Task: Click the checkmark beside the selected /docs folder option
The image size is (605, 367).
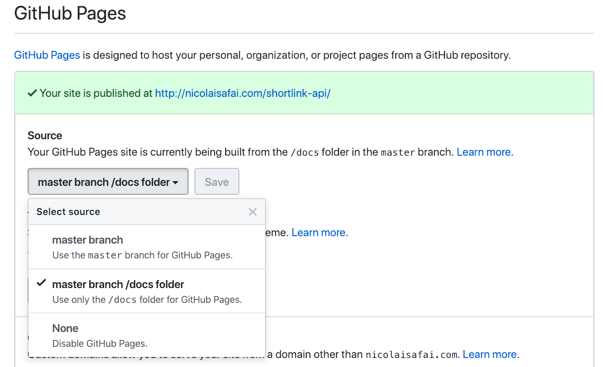Action: point(41,283)
